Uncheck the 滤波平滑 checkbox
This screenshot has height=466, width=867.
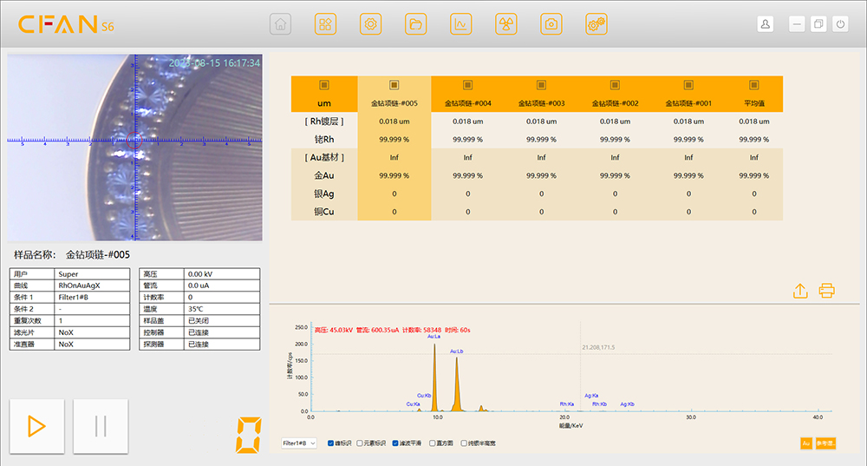[395, 443]
